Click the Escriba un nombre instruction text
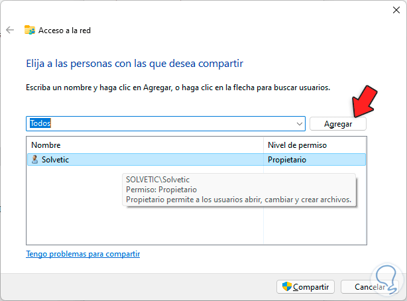Image resolution: width=407 pixels, height=301 pixels. point(178,88)
